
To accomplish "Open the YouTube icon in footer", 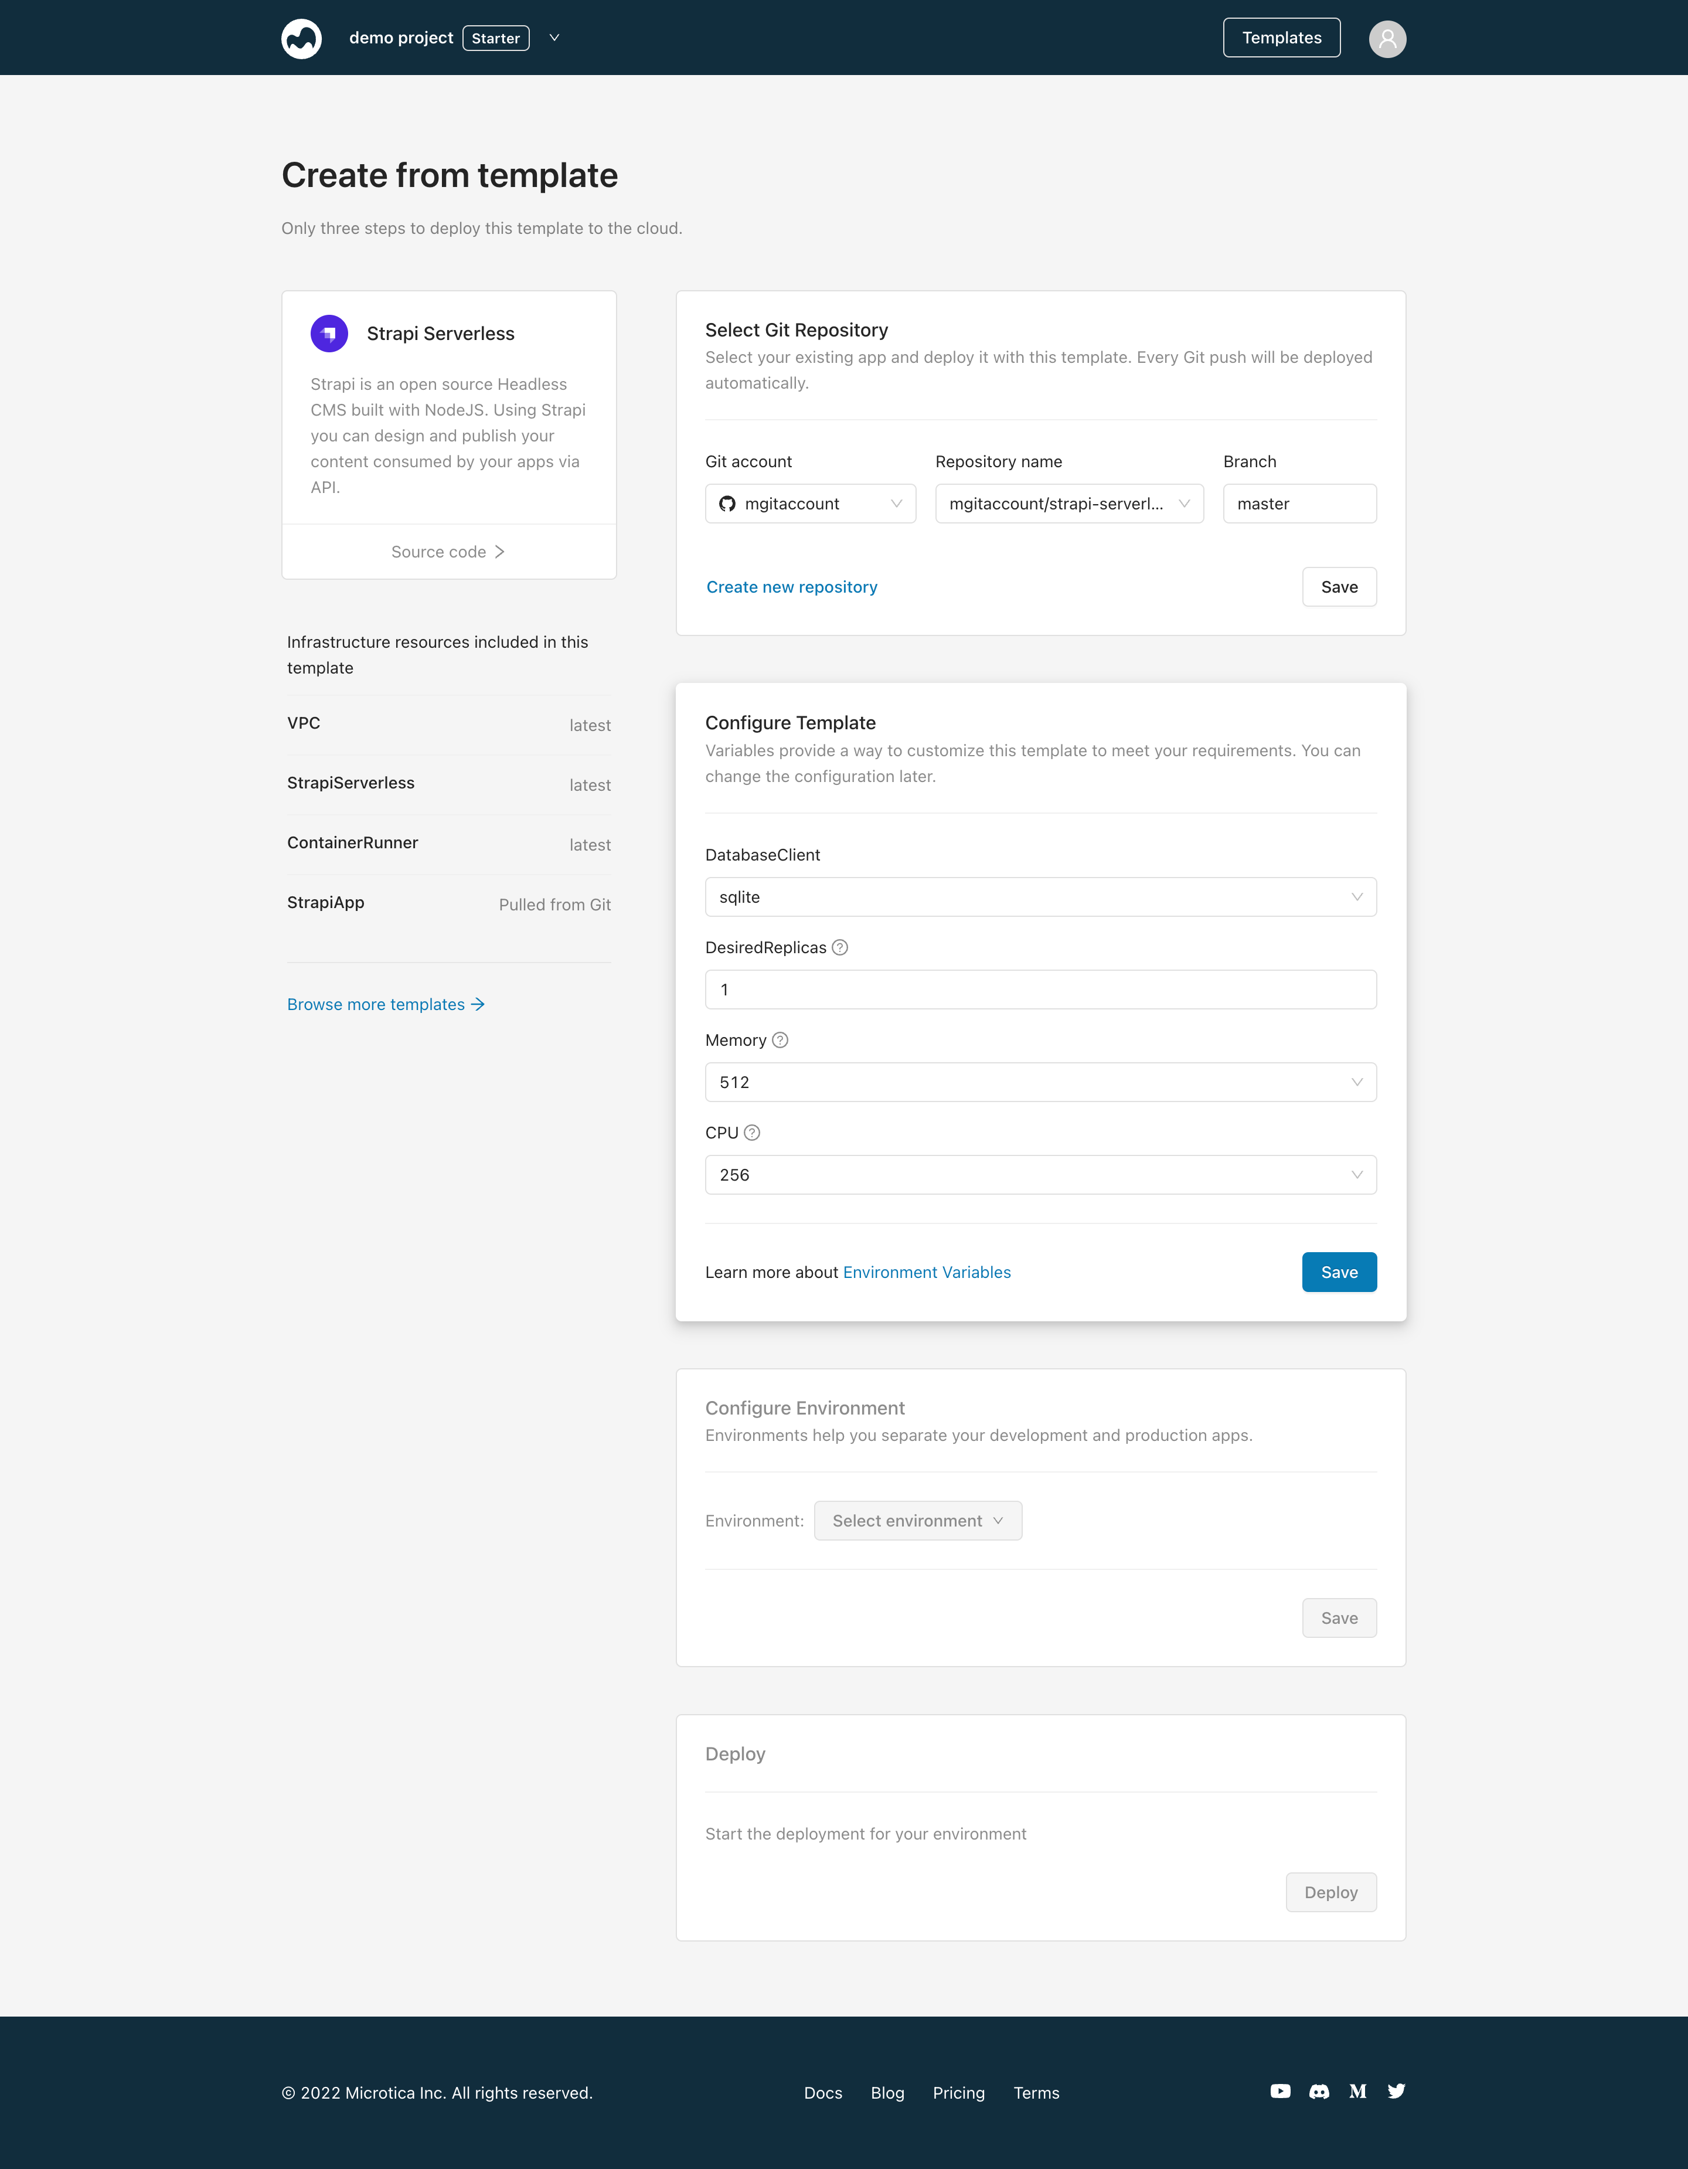I will [x=1281, y=2090].
